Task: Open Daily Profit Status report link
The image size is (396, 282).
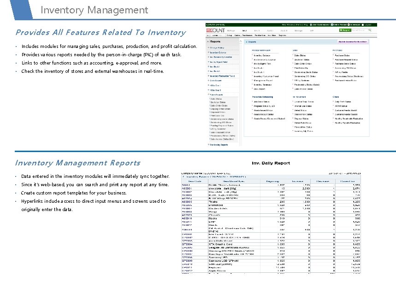Action: click(x=343, y=102)
